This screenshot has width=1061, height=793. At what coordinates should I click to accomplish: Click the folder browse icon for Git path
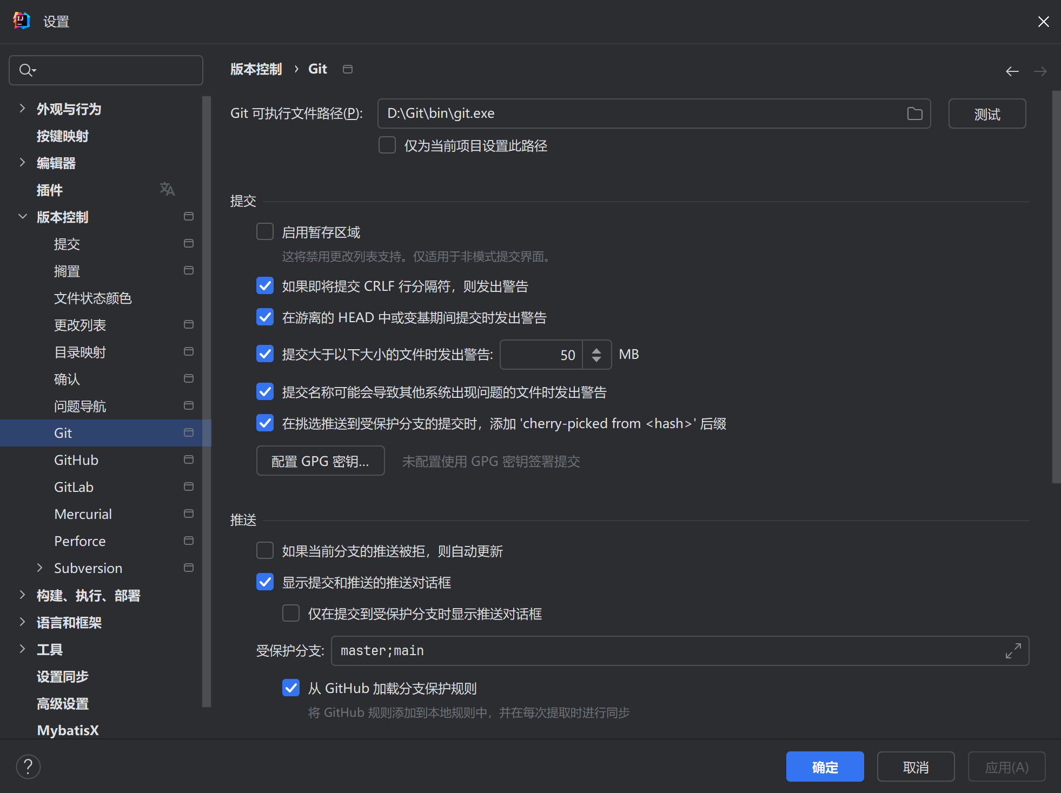point(914,114)
